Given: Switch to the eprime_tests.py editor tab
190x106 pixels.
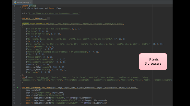Looking at the screenshot, I should [23, 2].
